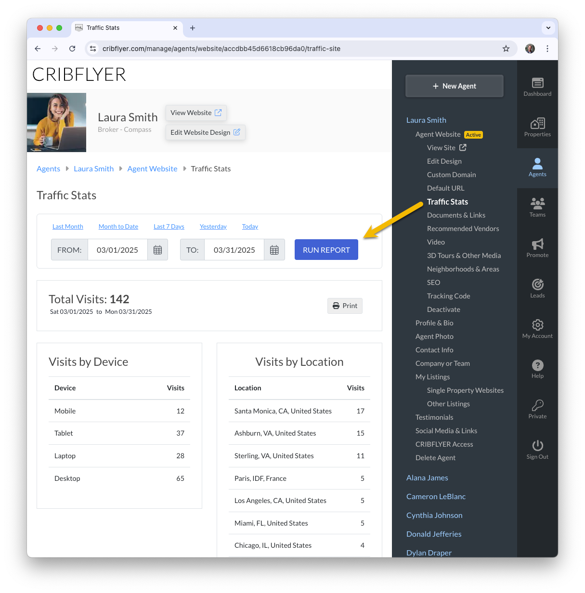585x593 pixels.
Task: Select agent Alana James
Action: [x=427, y=478]
